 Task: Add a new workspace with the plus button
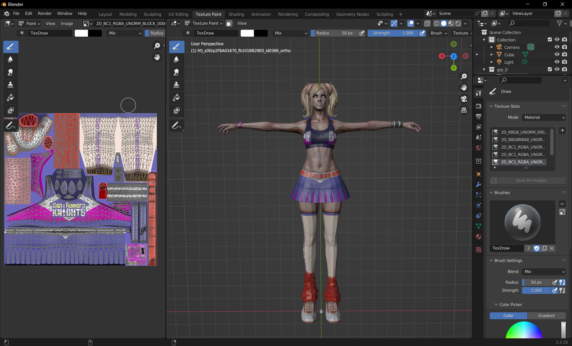(x=401, y=14)
